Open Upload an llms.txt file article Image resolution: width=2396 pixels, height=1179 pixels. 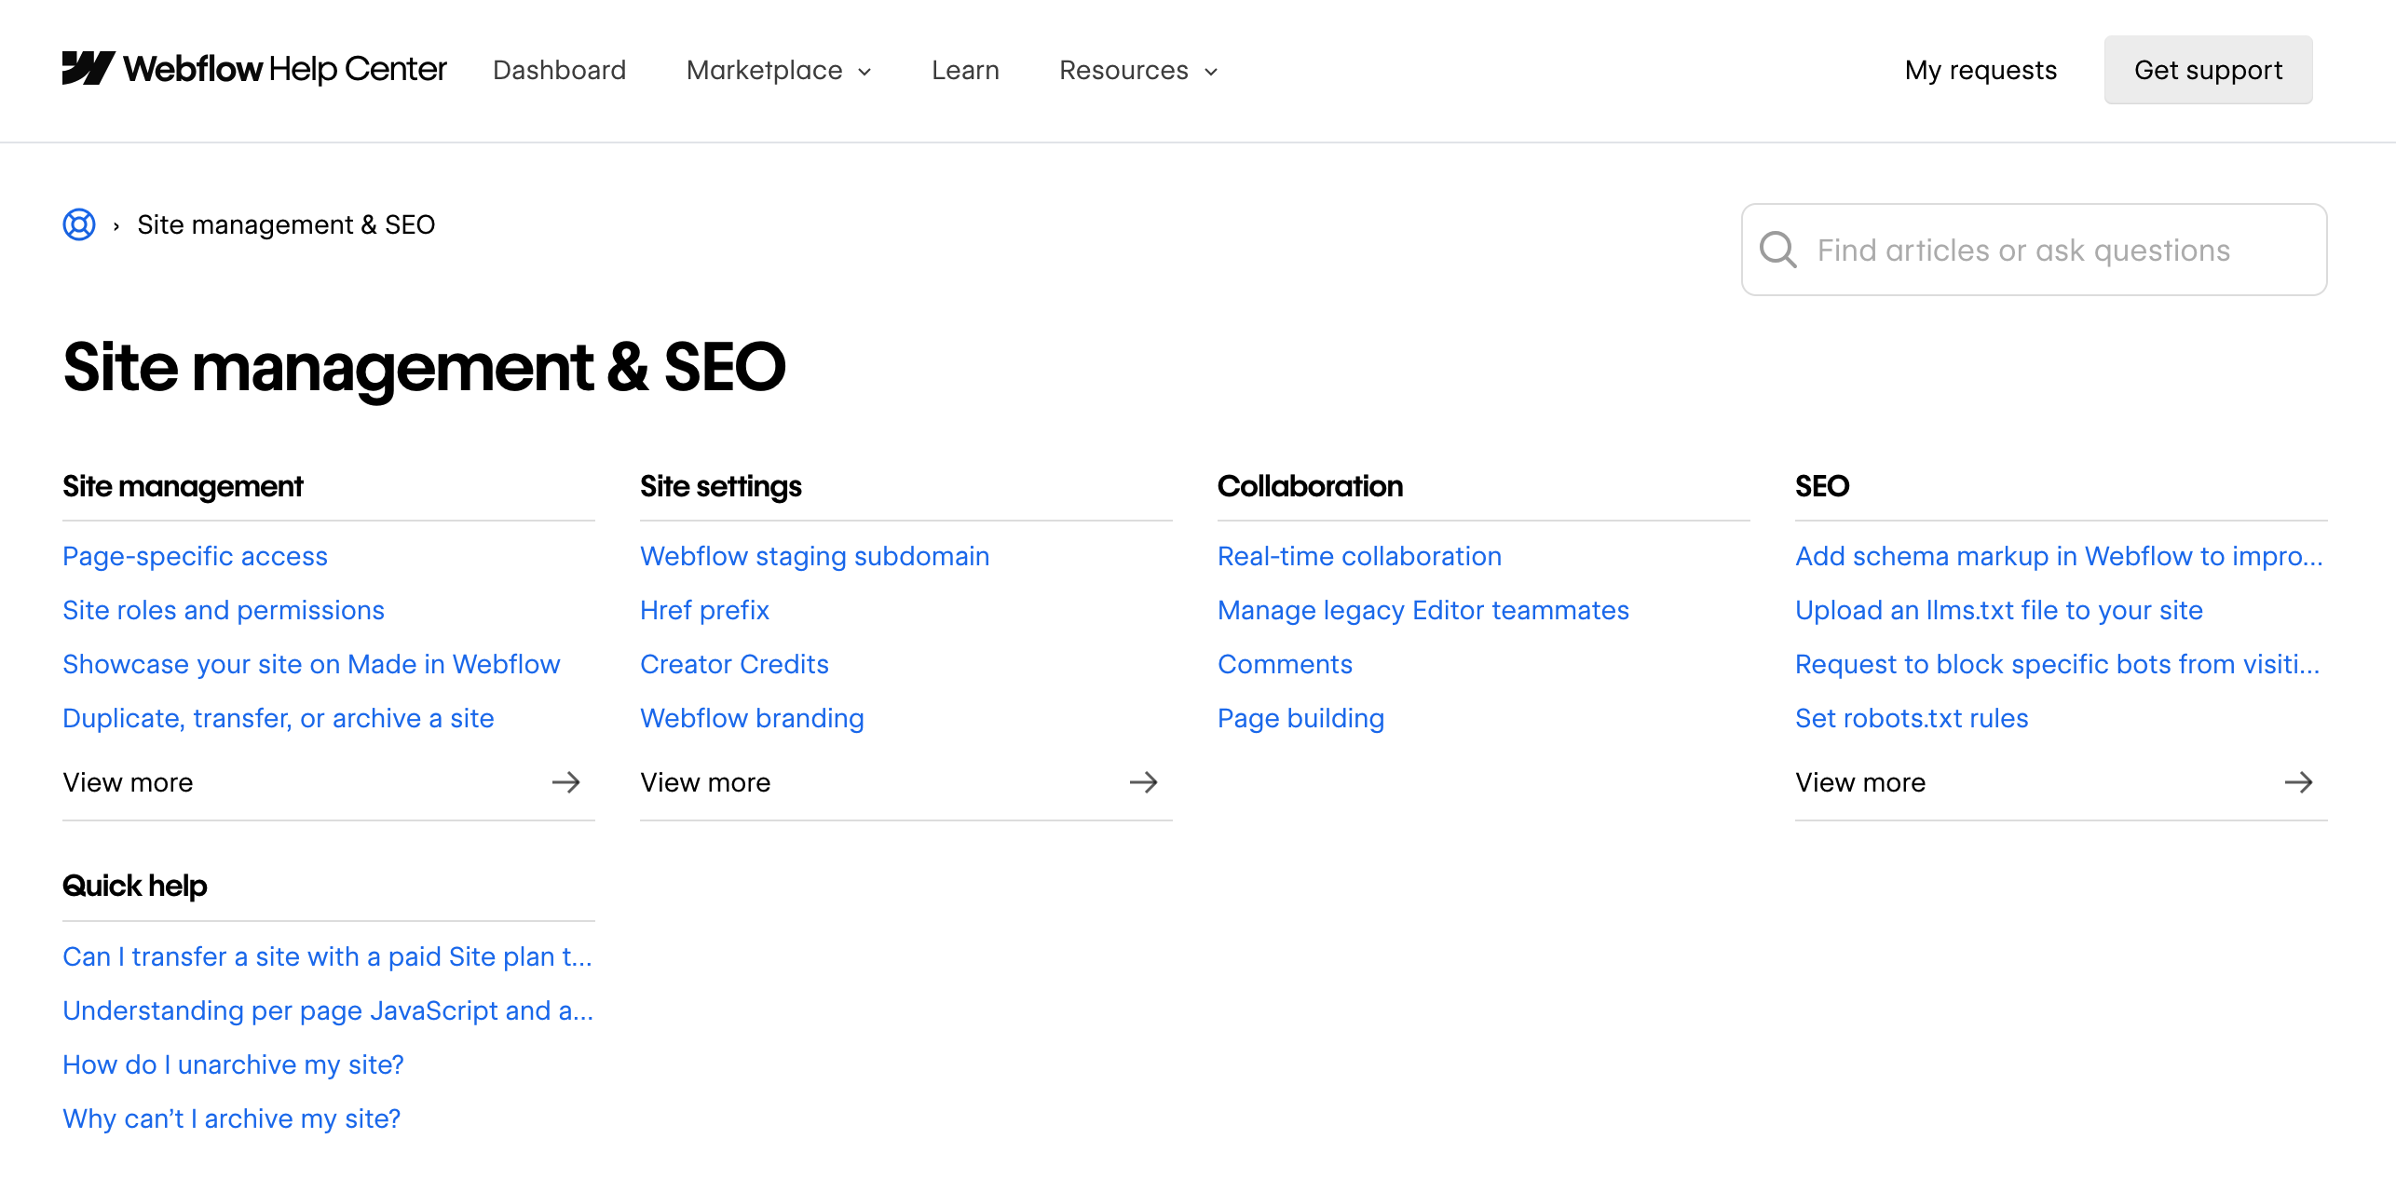1999,610
